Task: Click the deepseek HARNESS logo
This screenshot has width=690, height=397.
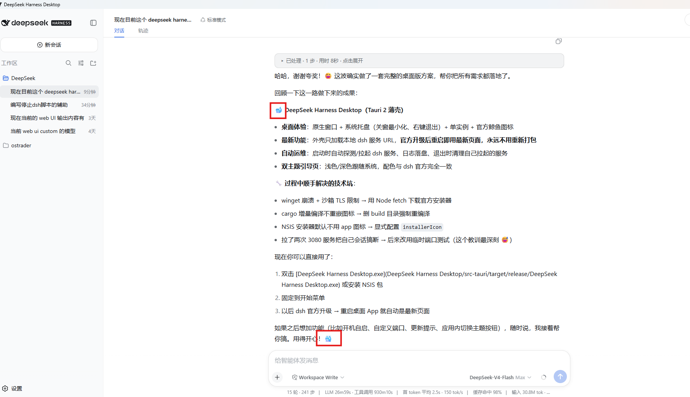Action: pos(36,23)
